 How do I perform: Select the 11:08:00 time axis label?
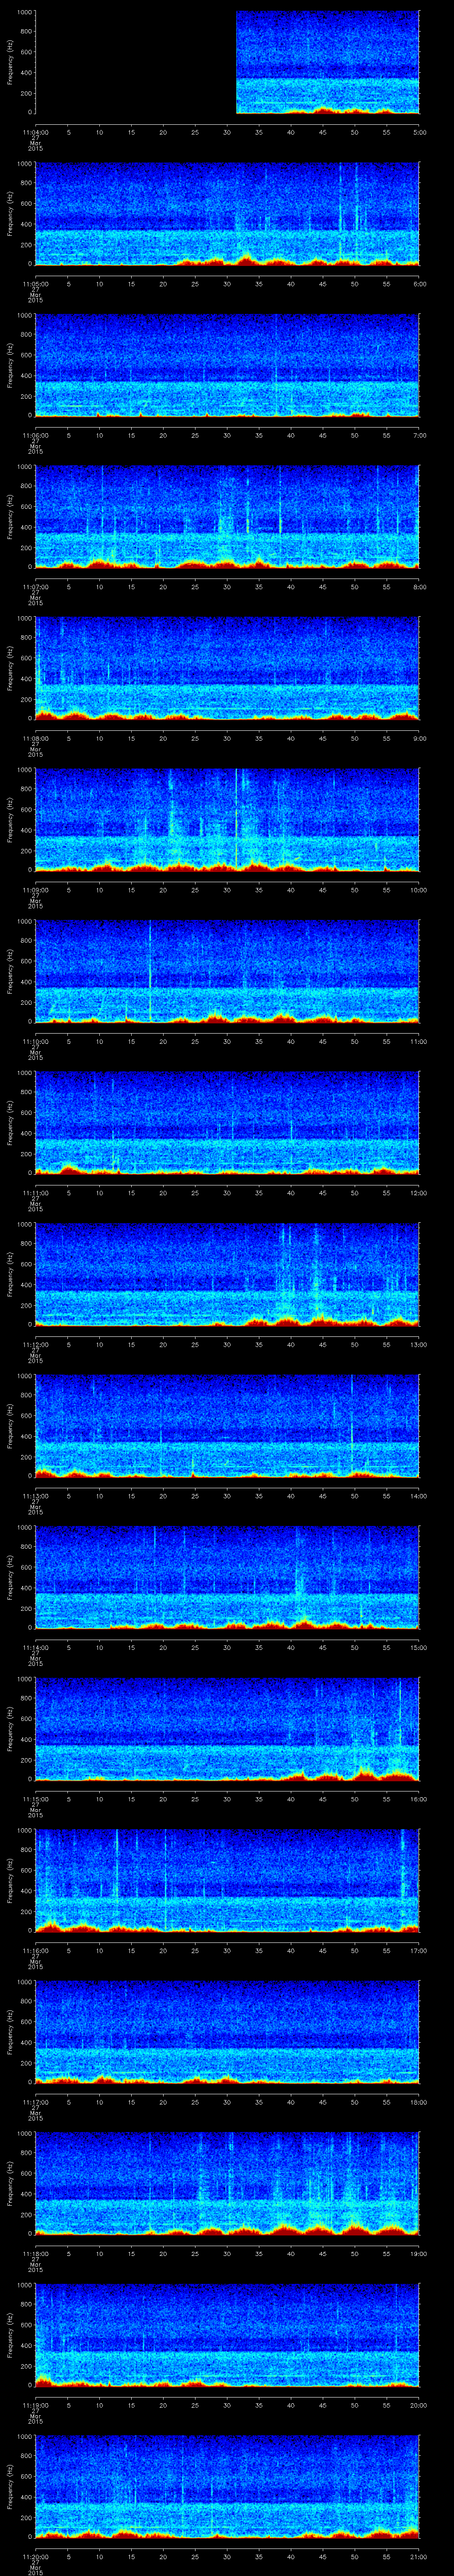(35, 738)
